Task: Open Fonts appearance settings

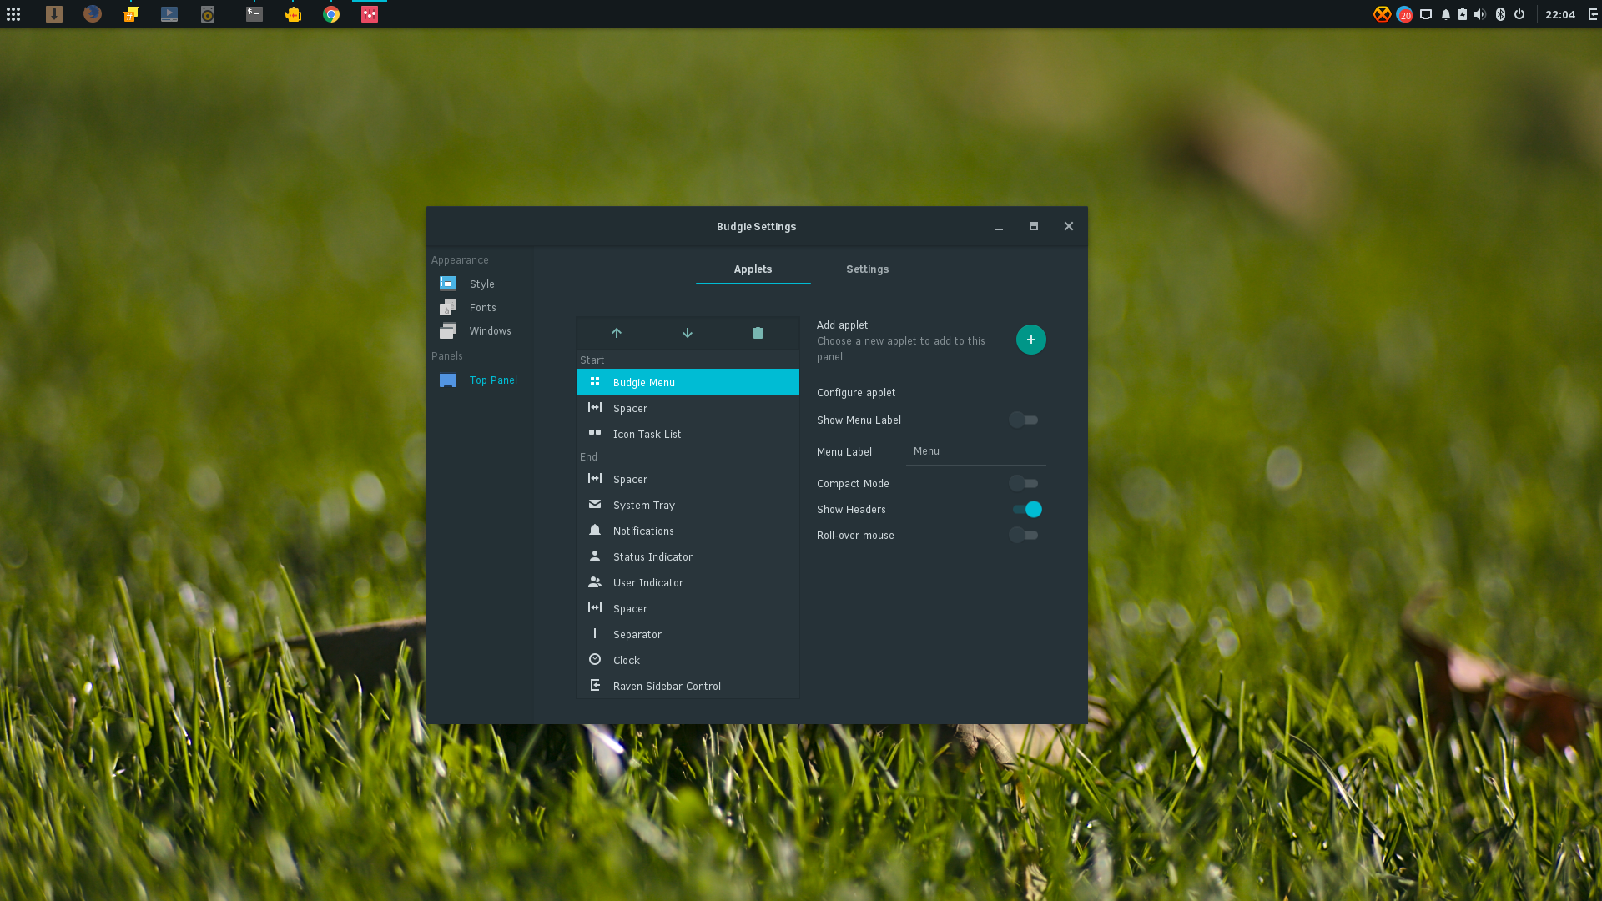Action: coord(481,307)
